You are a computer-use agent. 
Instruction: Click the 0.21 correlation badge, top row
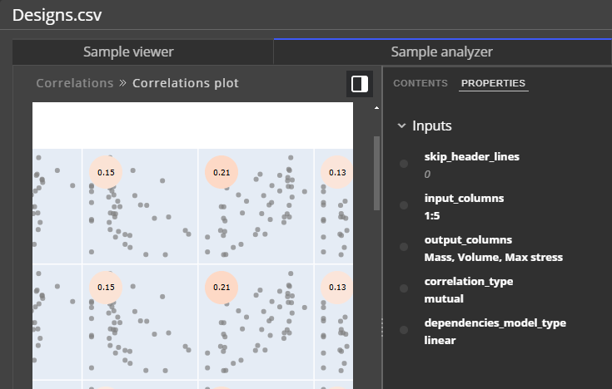[x=221, y=172]
